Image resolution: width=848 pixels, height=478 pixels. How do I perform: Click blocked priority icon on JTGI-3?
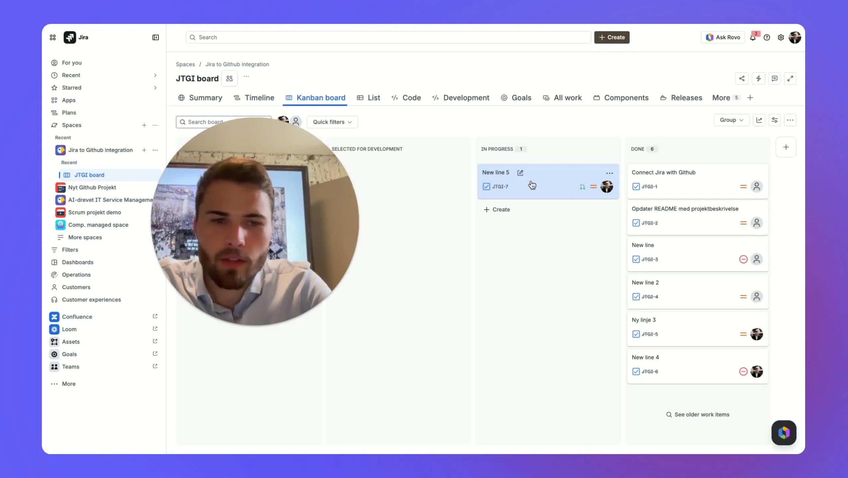743,259
